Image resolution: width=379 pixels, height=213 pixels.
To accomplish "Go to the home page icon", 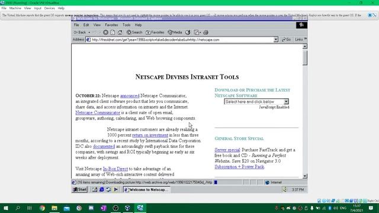I will click(120, 33).
